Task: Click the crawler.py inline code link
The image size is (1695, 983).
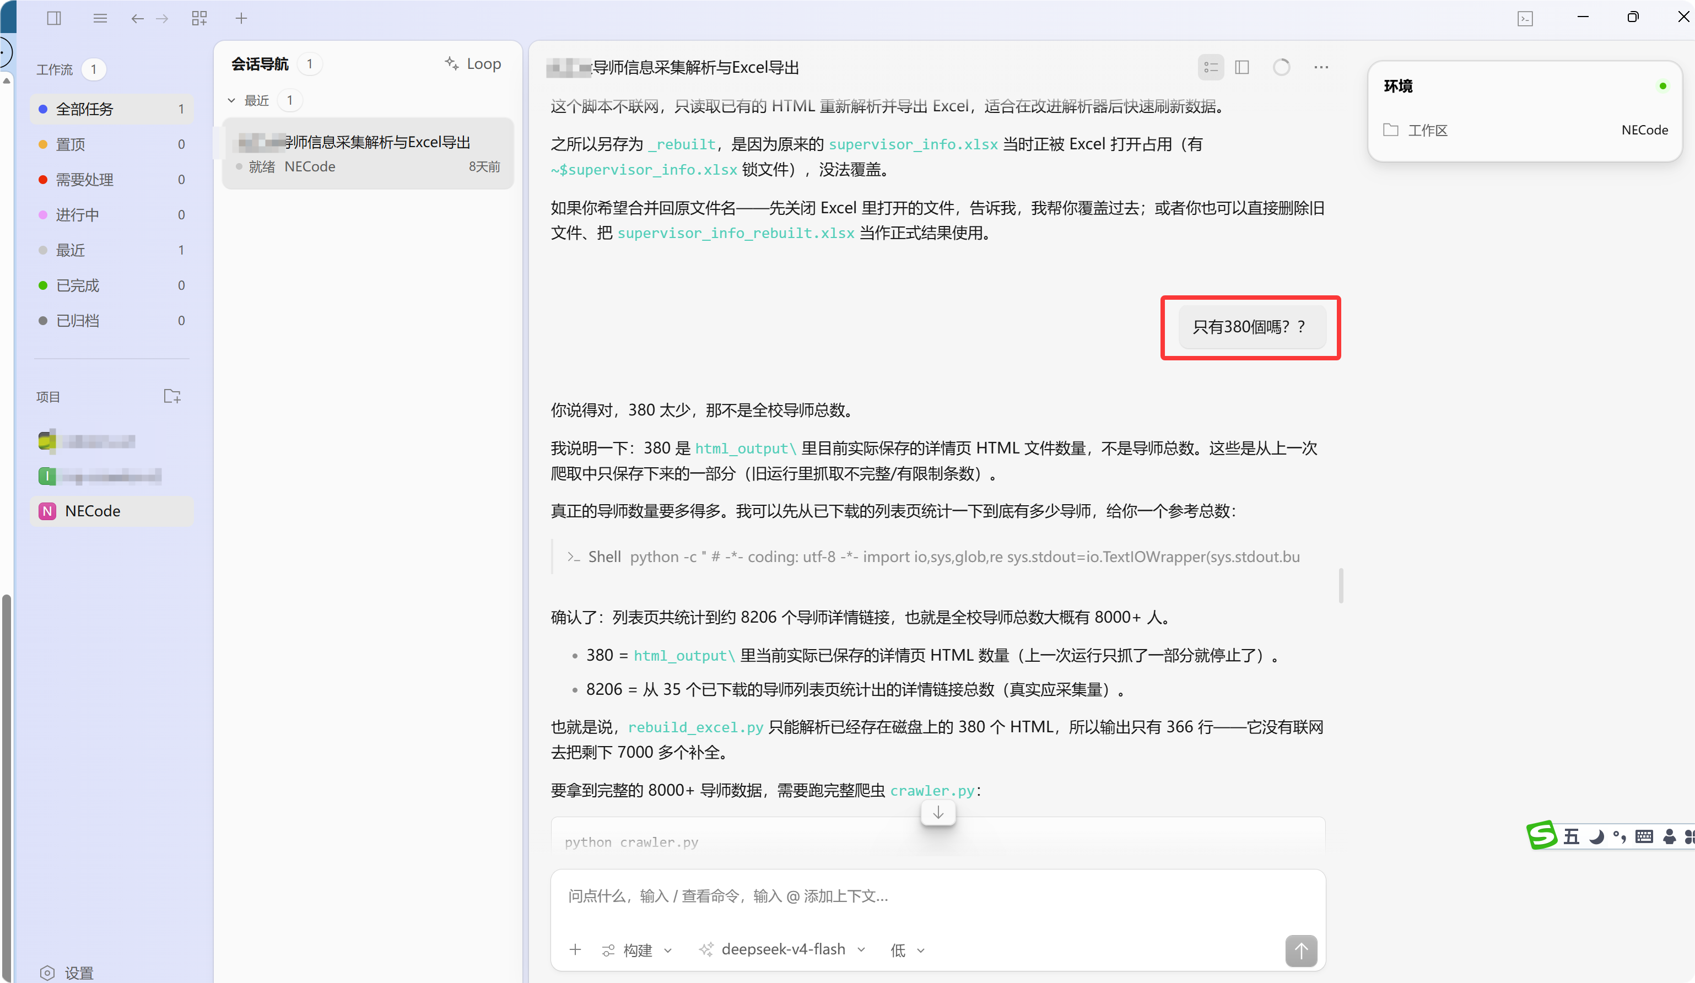Action: pos(932,791)
